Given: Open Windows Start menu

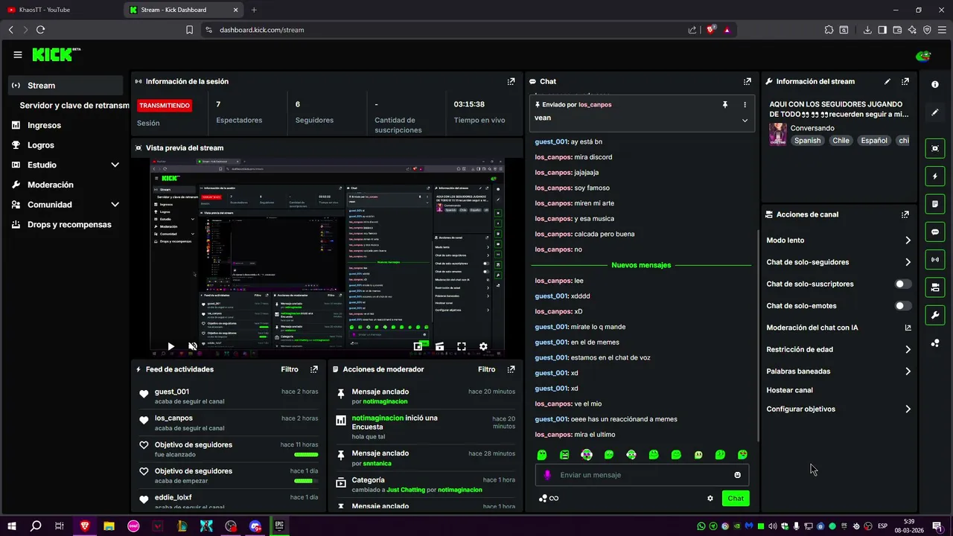Looking at the screenshot, I should (12, 526).
